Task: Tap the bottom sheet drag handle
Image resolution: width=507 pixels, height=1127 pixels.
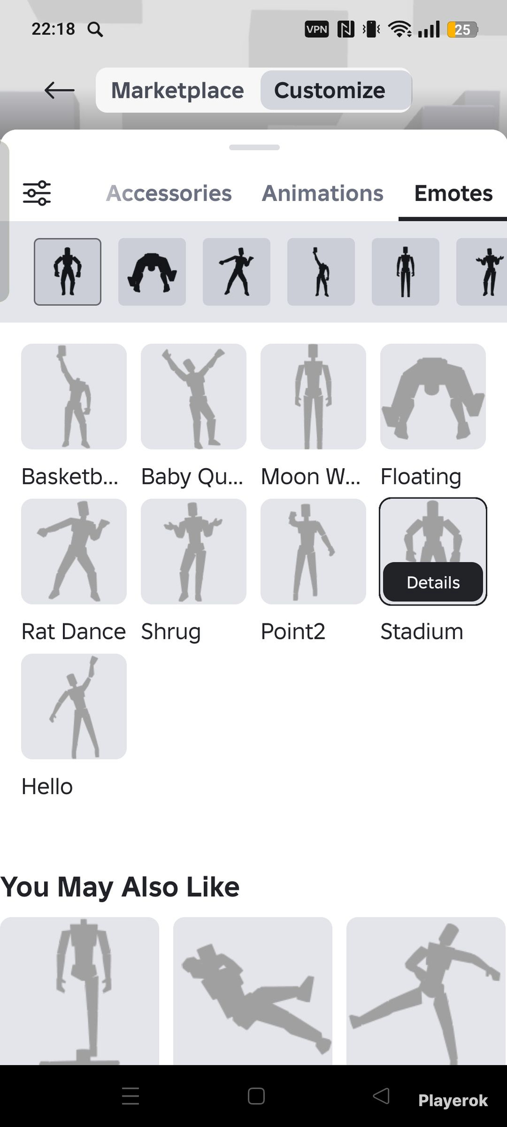Action: 254,148
